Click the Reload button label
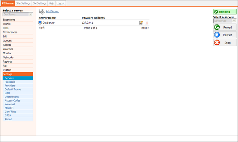Image resolution: width=238 pixels, height=142 pixels. click(227, 27)
